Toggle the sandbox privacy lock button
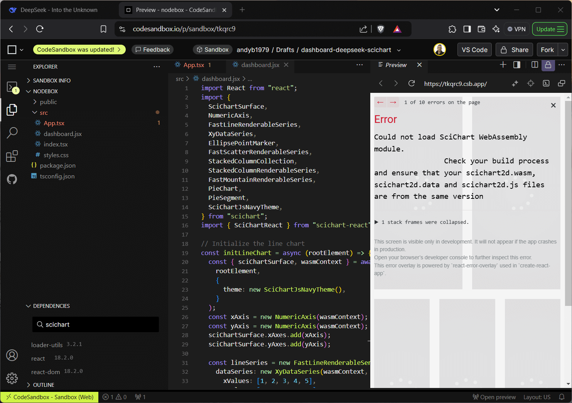 (x=548, y=65)
